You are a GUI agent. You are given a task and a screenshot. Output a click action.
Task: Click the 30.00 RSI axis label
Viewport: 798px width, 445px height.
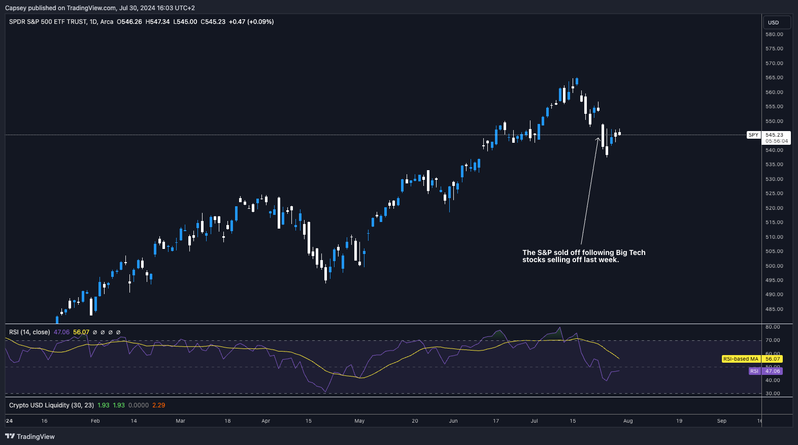click(x=773, y=394)
